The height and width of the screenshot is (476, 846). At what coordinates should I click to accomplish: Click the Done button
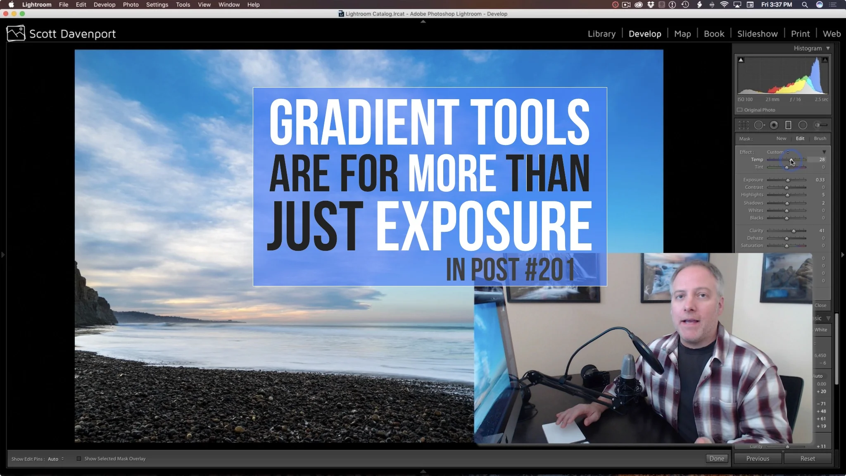click(717, 458)
